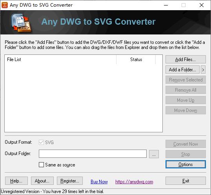This screenshot has width=211, height=195.
Task: Click the Output Format: label
Action: pos(18,142)
